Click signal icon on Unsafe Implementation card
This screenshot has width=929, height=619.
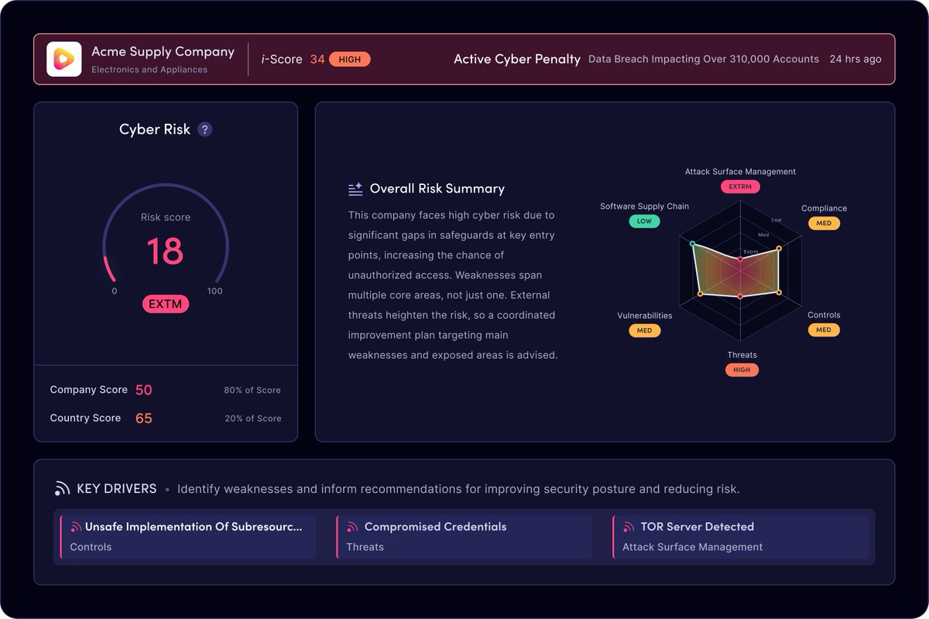click(76, 527)
